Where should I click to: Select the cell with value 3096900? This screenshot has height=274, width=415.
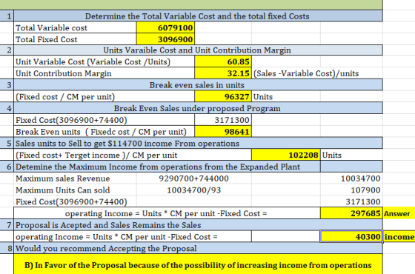tap(165, 39)
